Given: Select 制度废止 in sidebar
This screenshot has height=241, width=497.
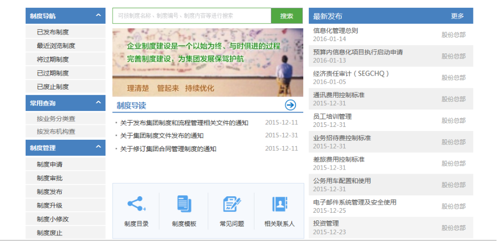Looking at the screenshot, I should click(49, 233).
